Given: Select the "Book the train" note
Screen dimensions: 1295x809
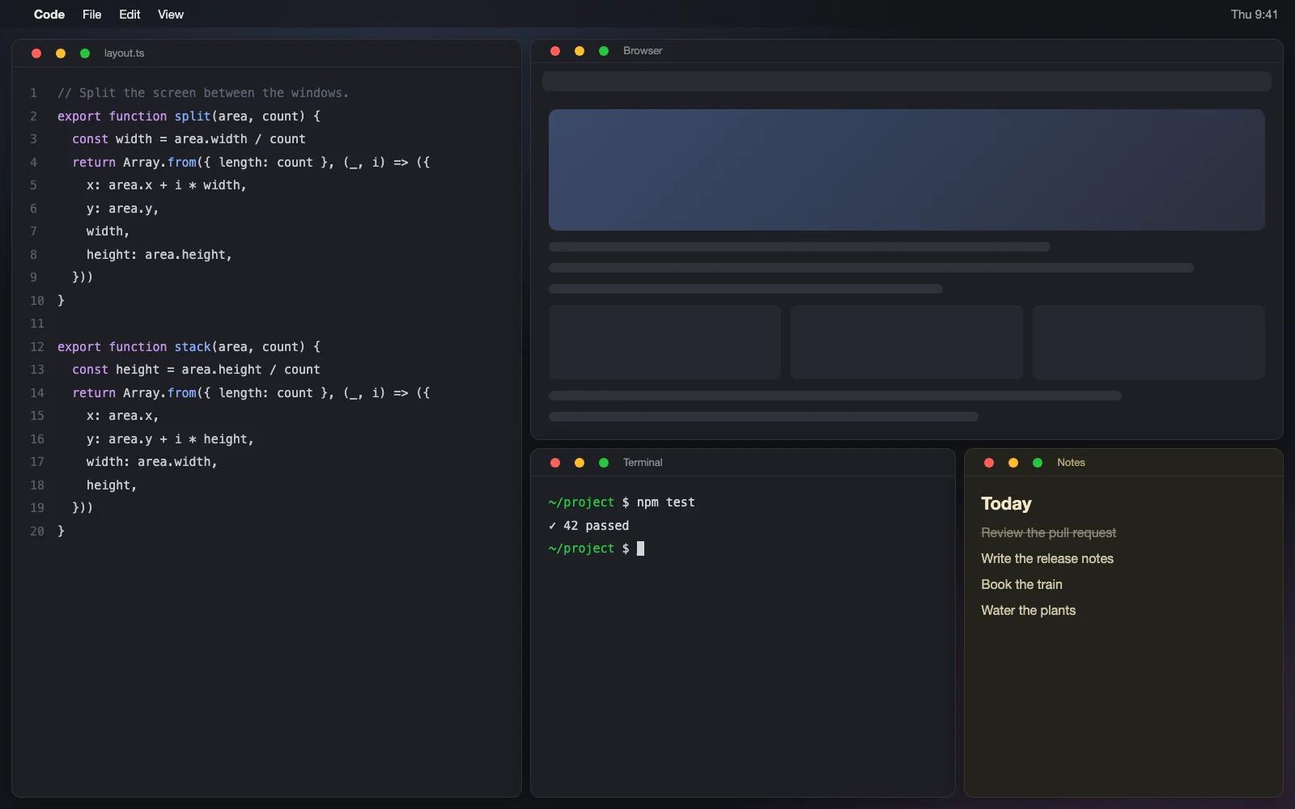Looking at the screenshot, I should click(x=1021, y=584).
